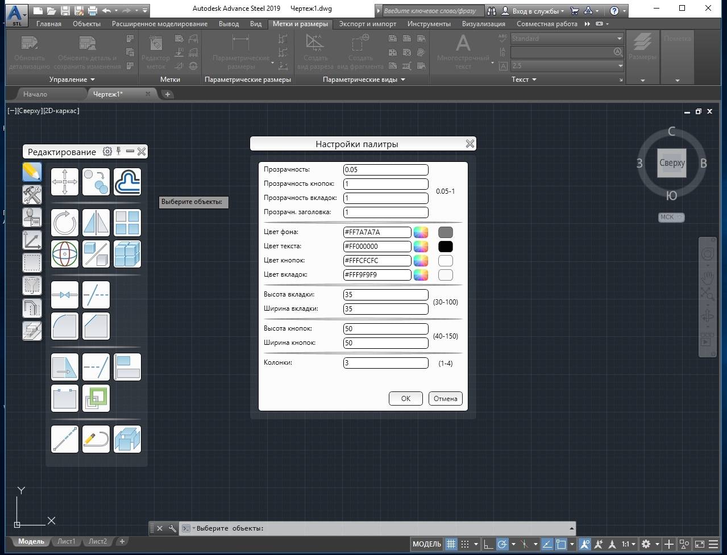The image size is (727, 555).
Task: Select the pencil Edit polyline tool
Action: tap(96, 439)
